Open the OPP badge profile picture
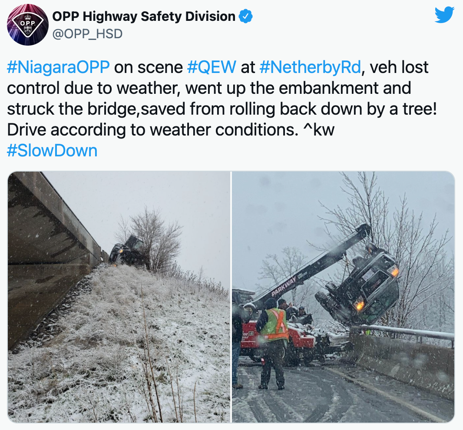This screenshot has width=463, height=430. (x=28, y=24)
